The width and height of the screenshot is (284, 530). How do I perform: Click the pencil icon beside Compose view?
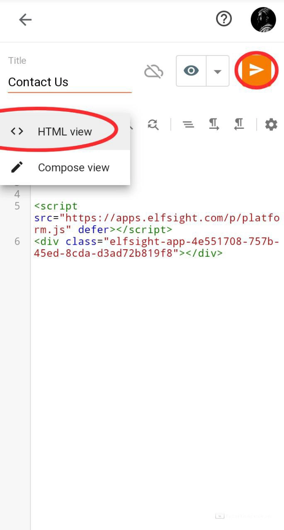point(17,167)
